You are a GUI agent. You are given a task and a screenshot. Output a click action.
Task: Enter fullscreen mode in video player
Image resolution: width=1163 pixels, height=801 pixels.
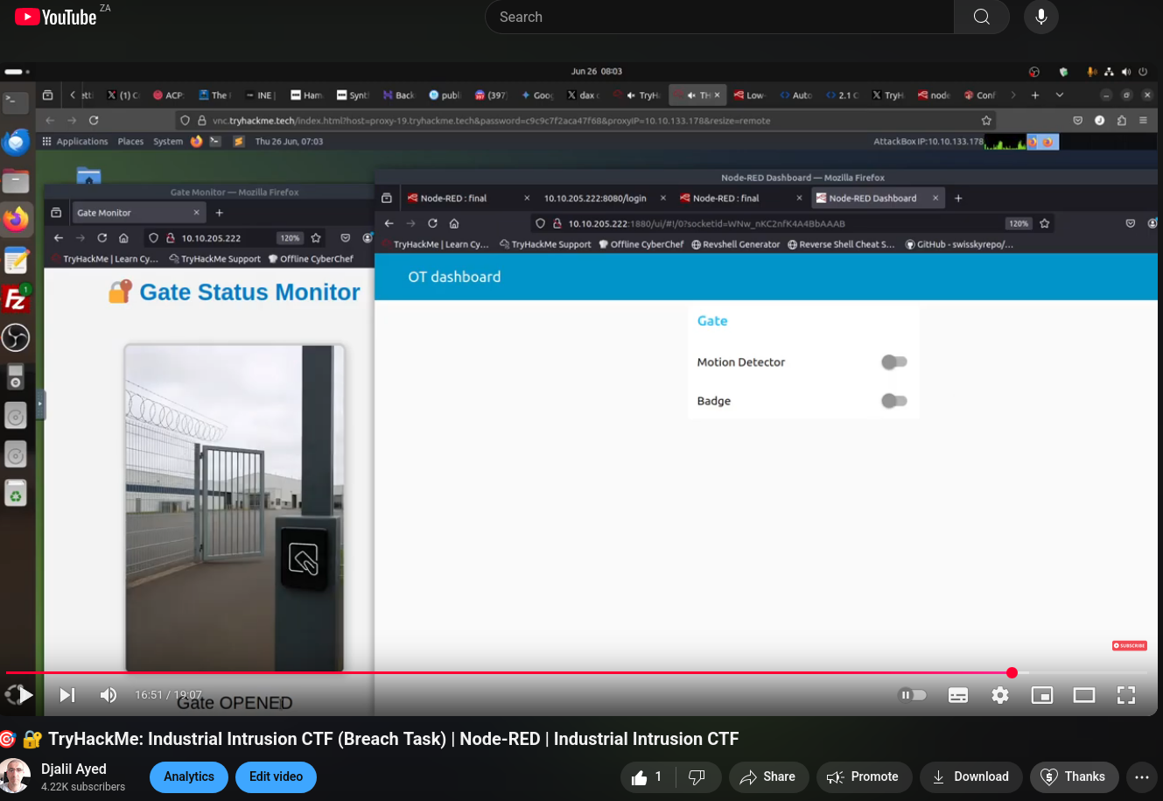click(x=1126, y=695)
